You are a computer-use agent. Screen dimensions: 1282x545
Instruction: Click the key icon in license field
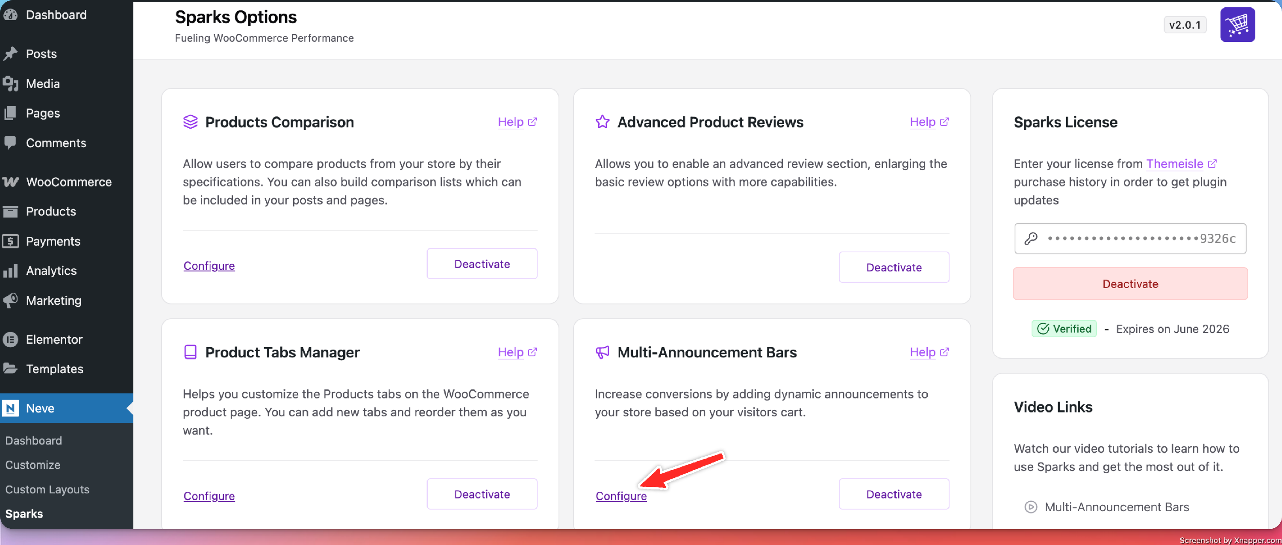tap(1031, 239)
